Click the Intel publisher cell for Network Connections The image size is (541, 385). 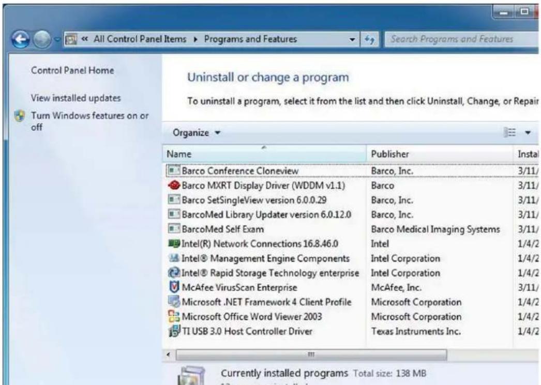pyautogui.click(x=380, y=244)
